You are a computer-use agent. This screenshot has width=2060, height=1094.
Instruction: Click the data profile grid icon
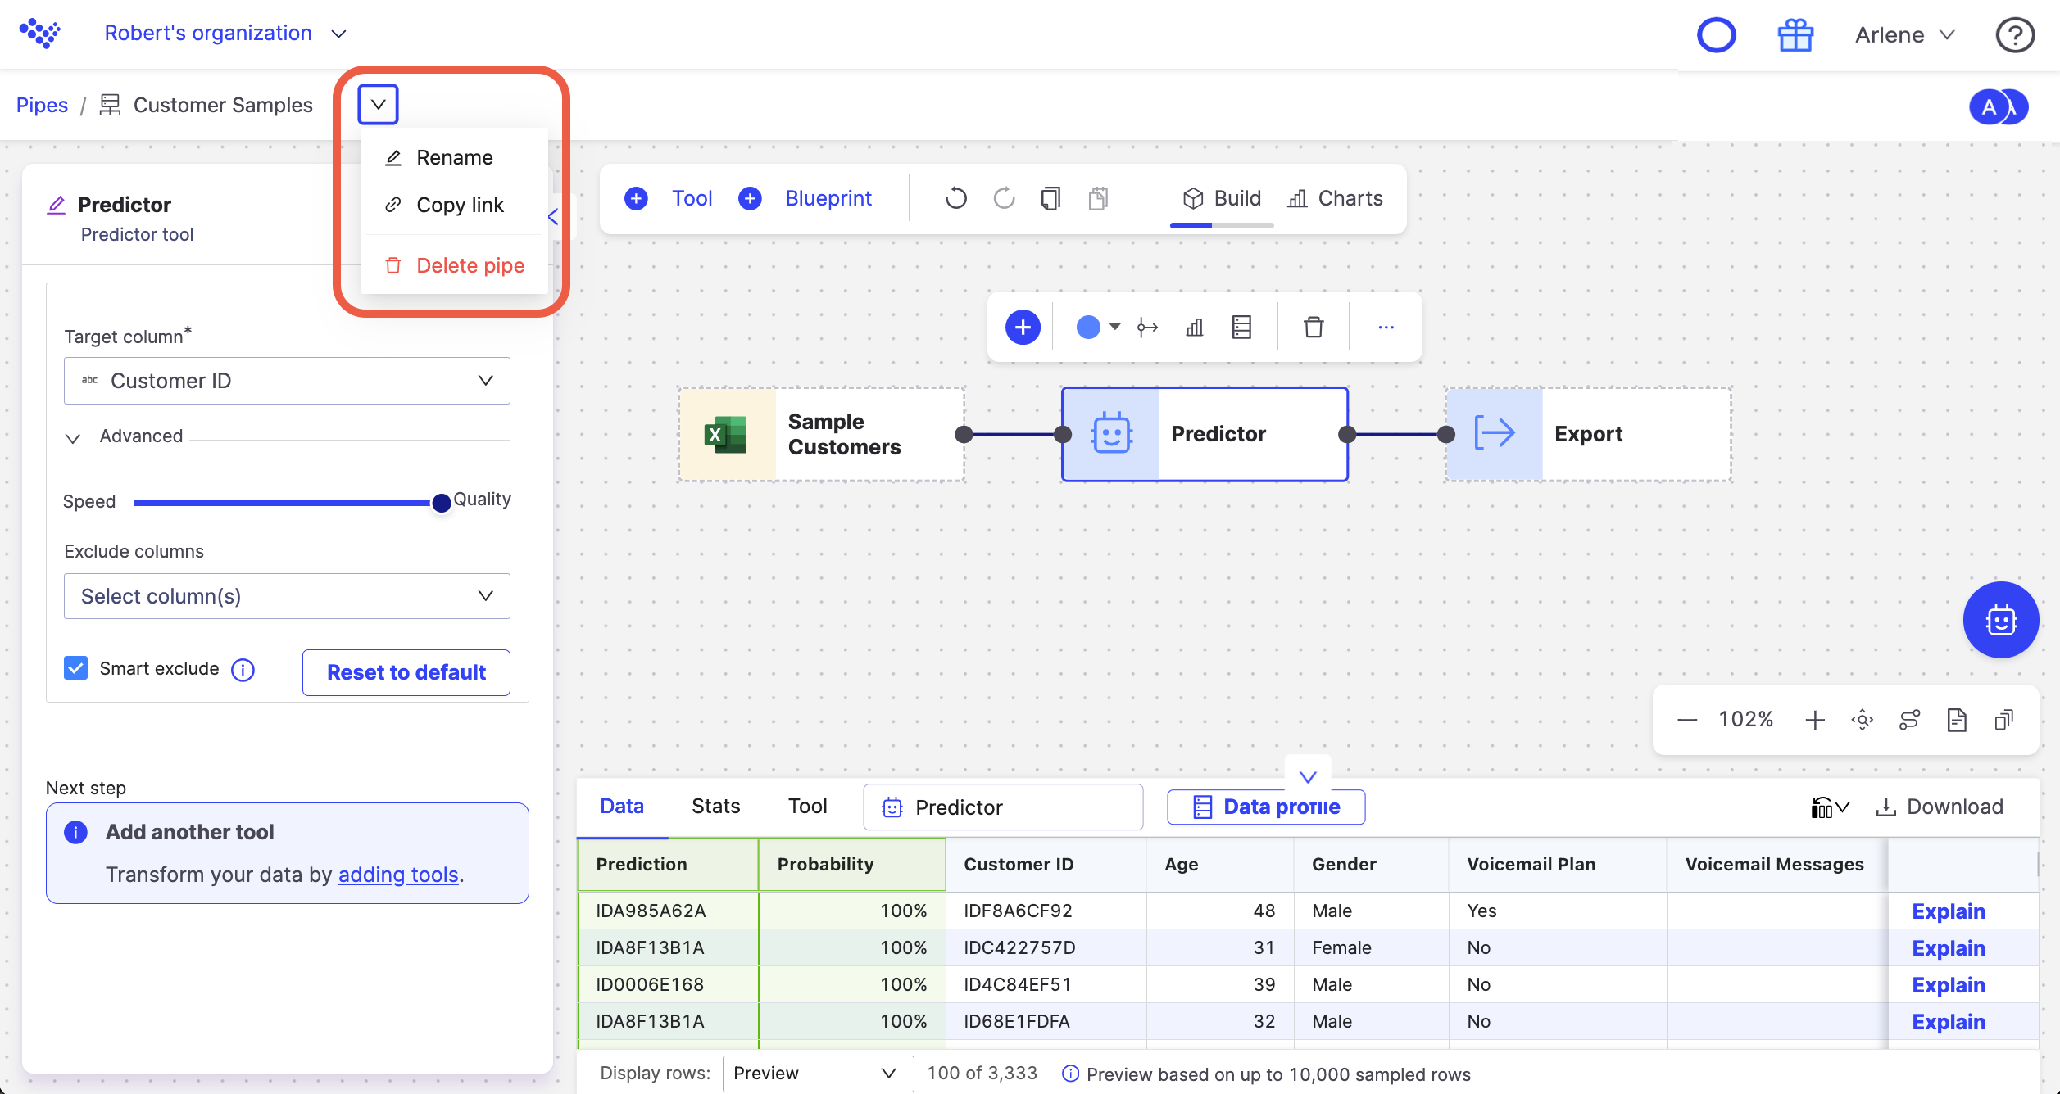point(1201,807)
